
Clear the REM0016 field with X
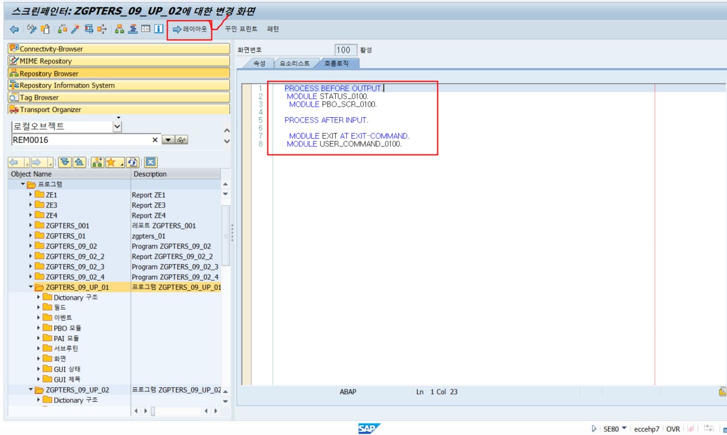coord(155,140)
